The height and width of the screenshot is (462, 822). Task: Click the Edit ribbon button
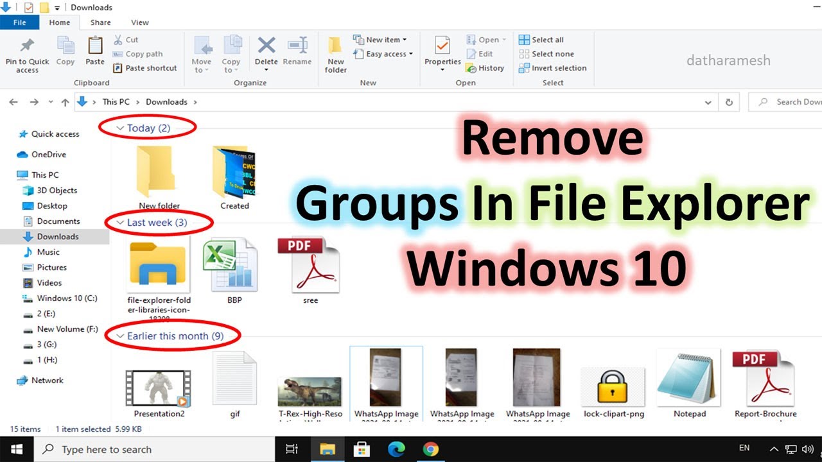click(x=480, y=54)
